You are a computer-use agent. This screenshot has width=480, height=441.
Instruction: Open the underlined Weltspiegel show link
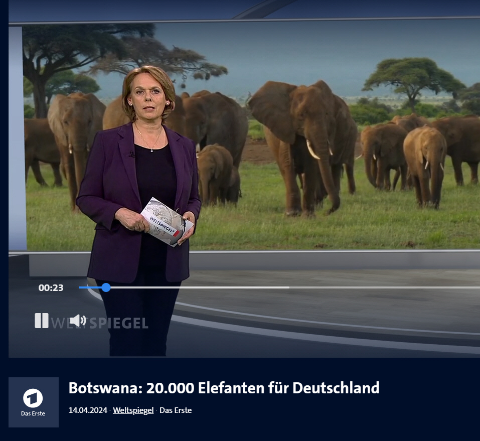133,410
